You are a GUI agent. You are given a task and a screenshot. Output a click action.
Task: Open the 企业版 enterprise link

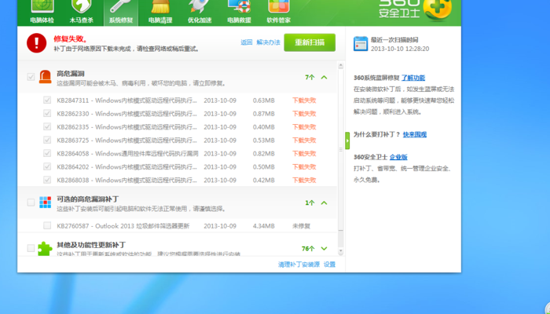click(398, 157)
